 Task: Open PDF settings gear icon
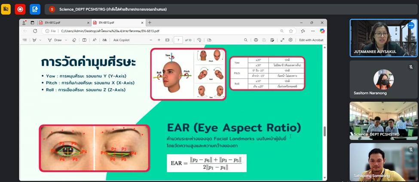click(x=291, y=40)
